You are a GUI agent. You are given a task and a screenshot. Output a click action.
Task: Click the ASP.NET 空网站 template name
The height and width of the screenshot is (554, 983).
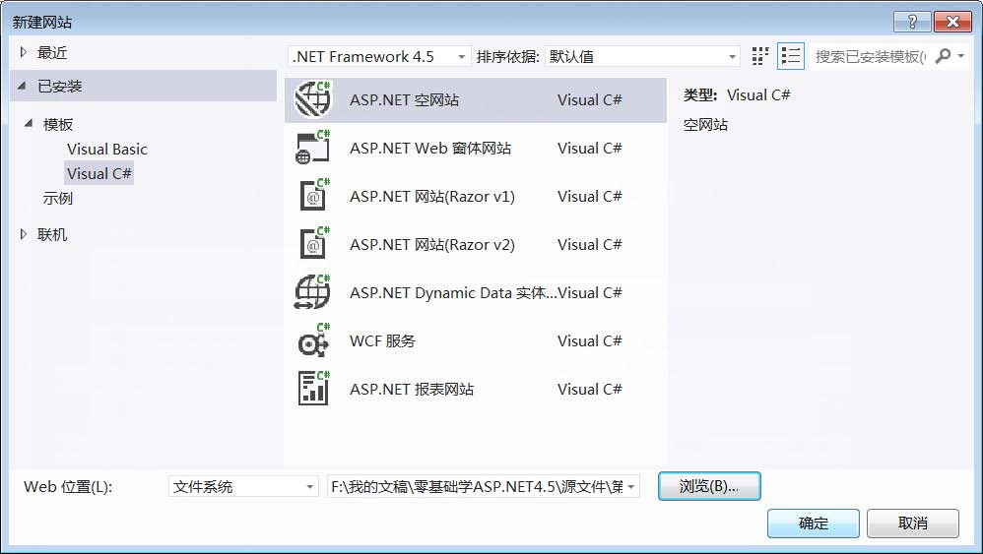[x=405, y=100]
